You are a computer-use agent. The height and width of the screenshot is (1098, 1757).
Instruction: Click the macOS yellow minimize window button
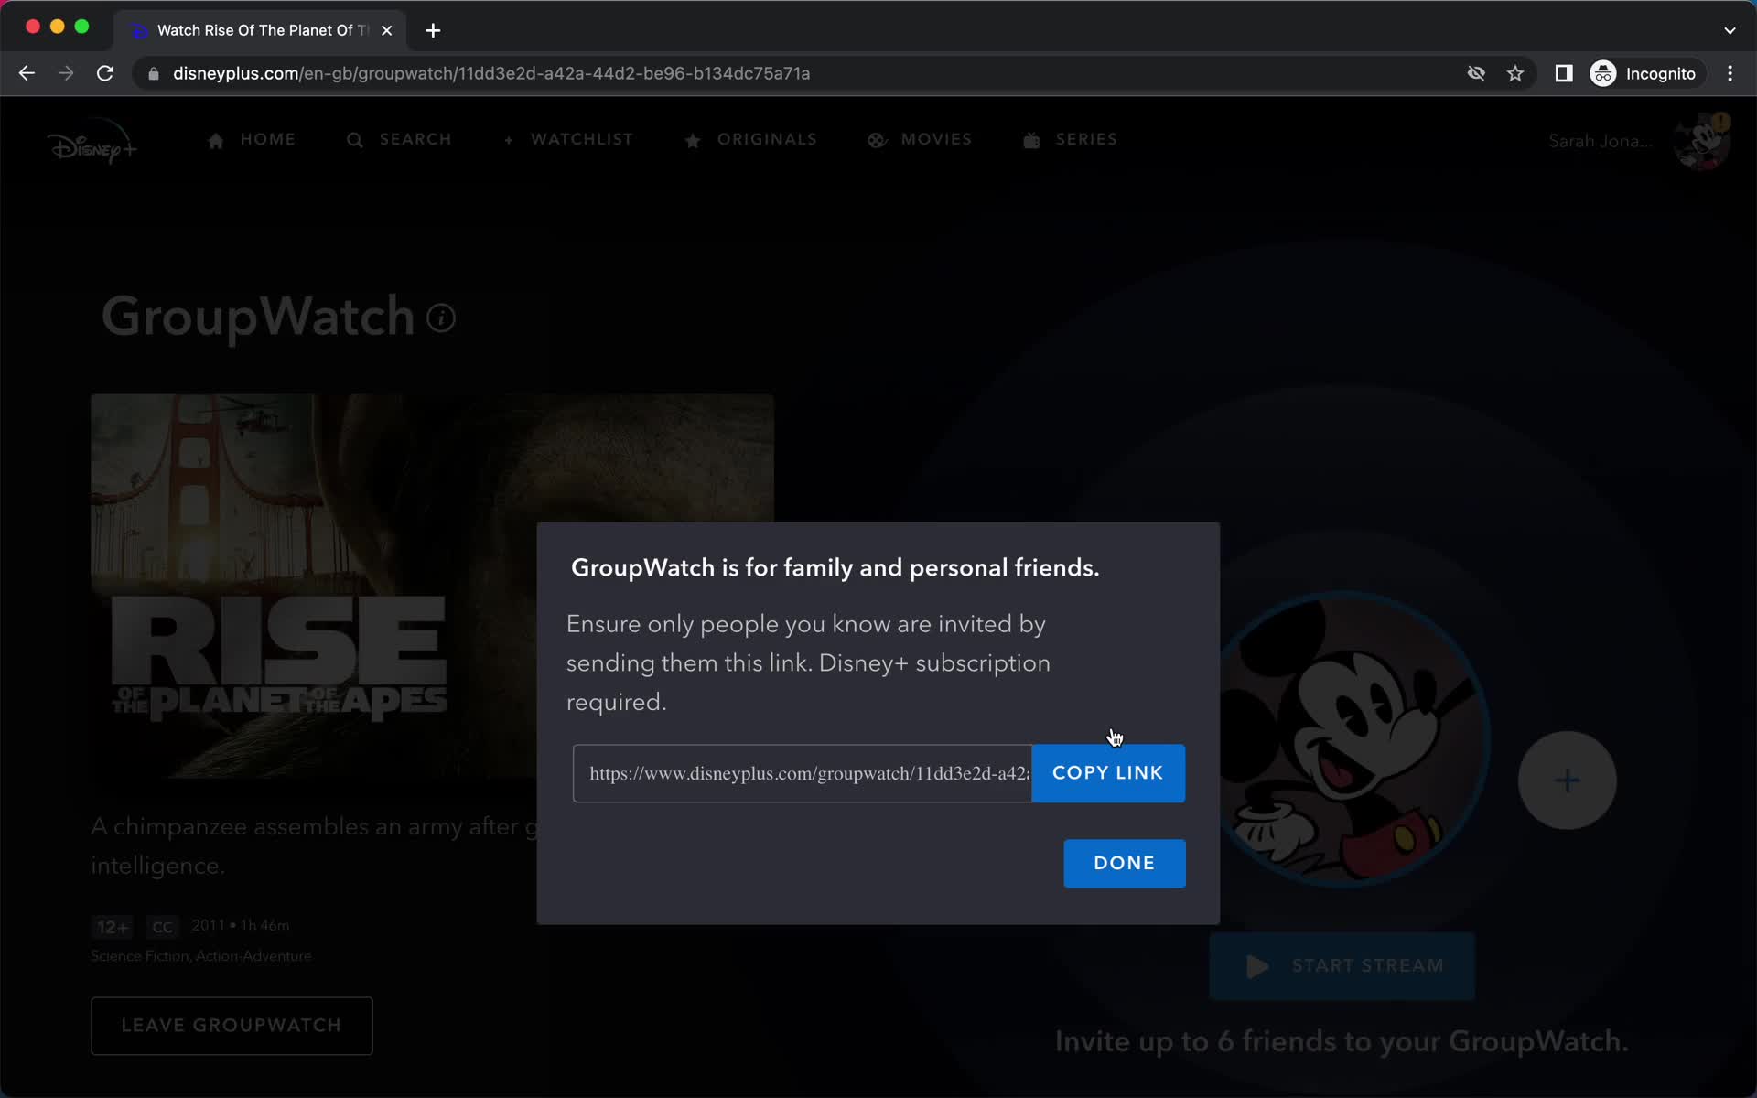tap(57, 27)
